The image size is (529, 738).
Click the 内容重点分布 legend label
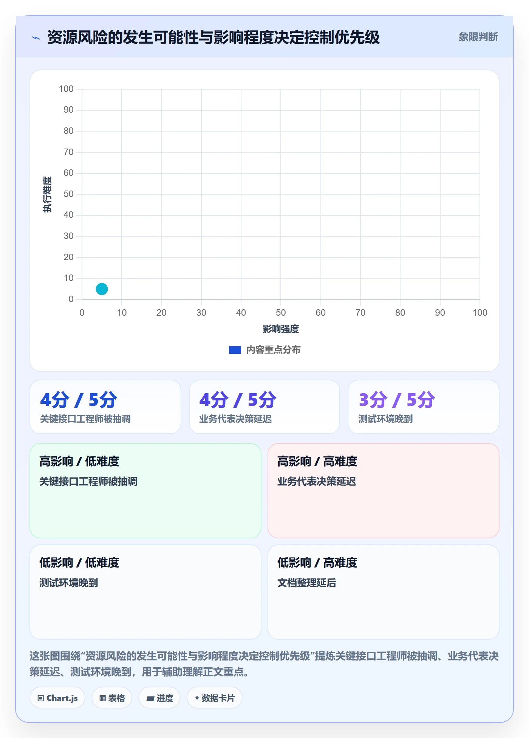pos(273,350)
